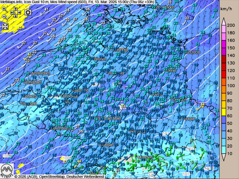The height and width of the screenshot is (179, 239).
Task: Zoom in with the plus magnifier
Action: point(4,9)
